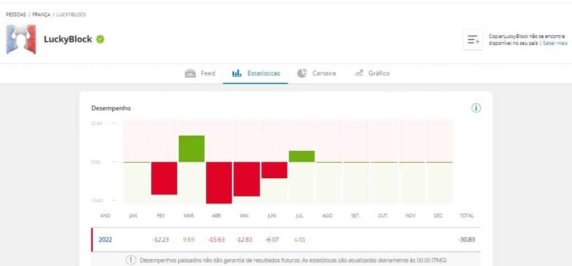Click the copy list icon button
Viewport: 572px width, 266px height.
[x=473, y=40]
